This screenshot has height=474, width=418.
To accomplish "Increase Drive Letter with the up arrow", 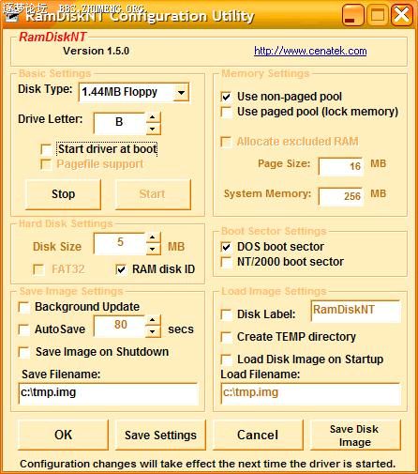I will click(x=153, y=117).
